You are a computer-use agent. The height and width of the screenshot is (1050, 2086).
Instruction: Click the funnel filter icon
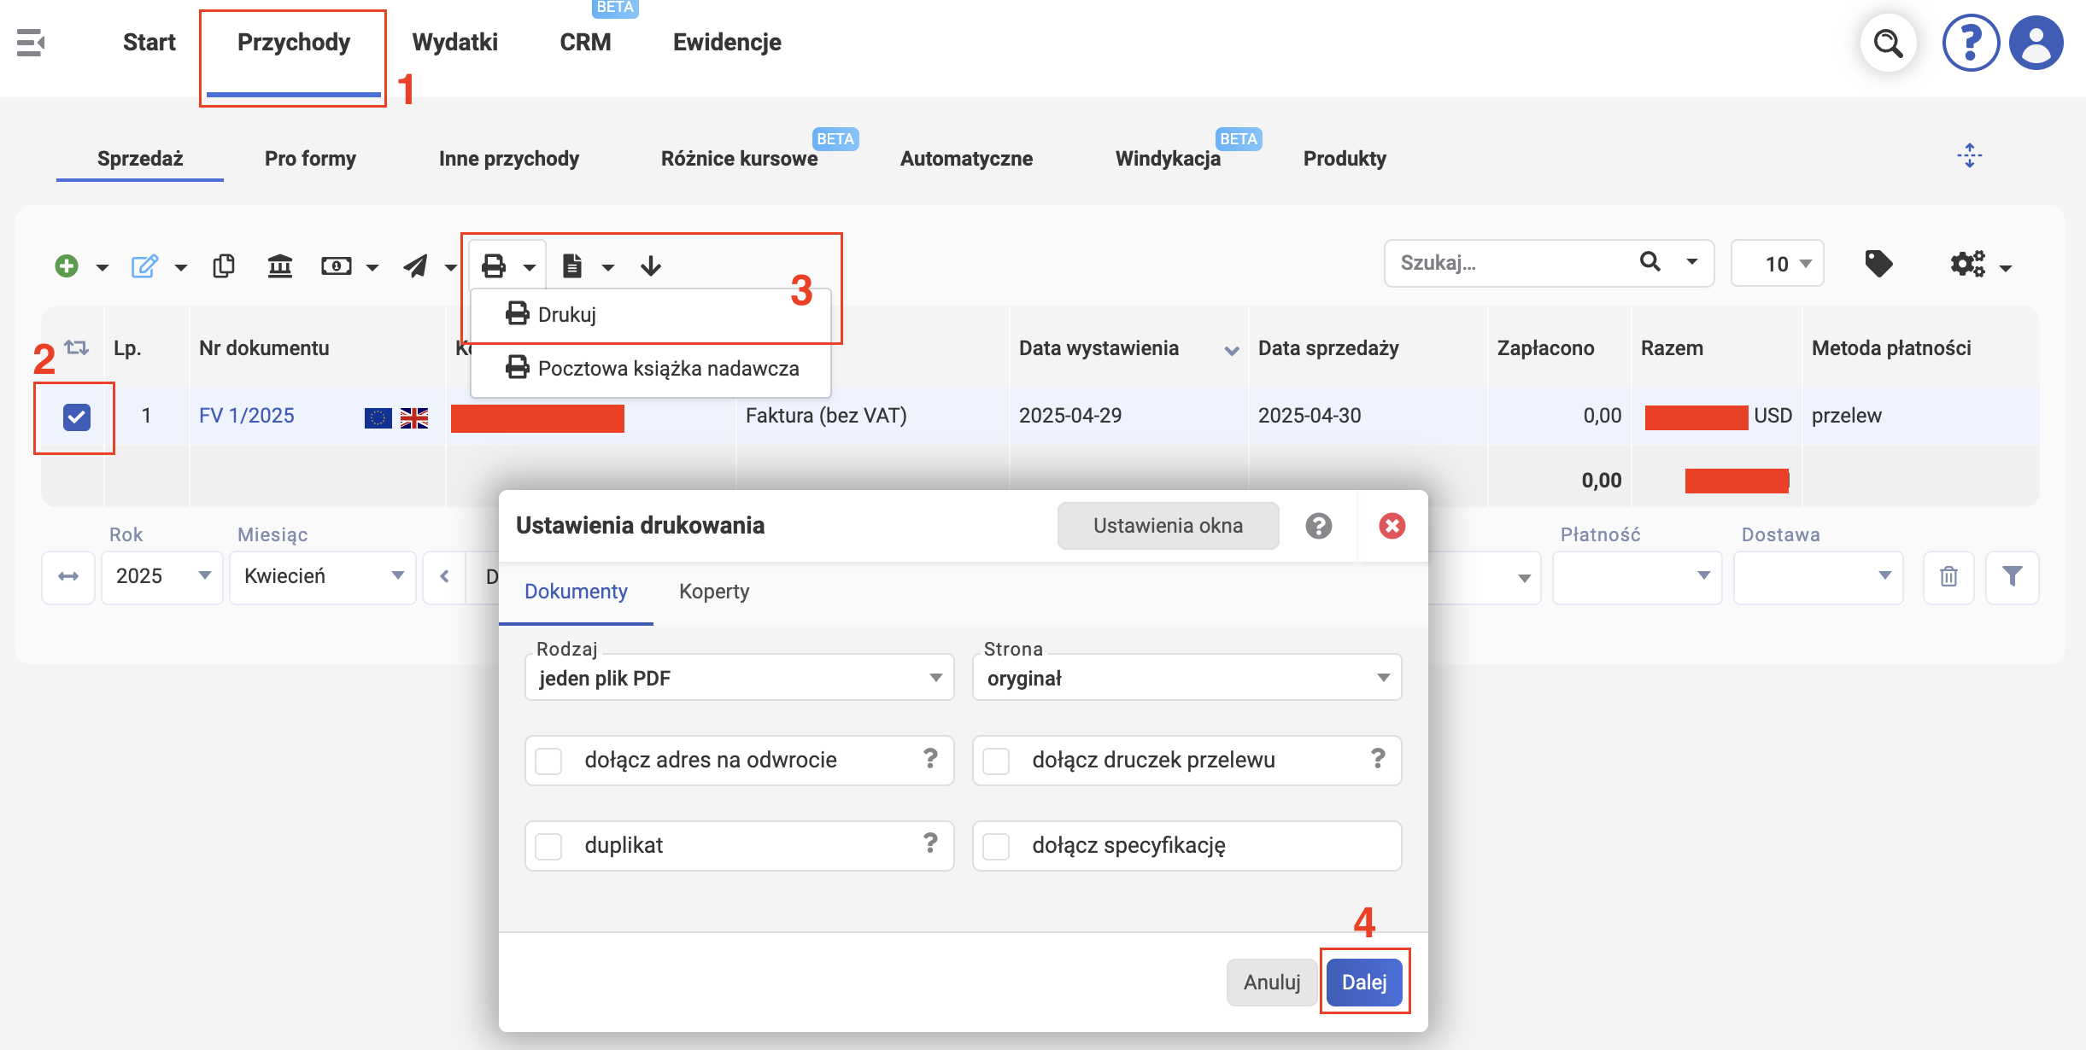click(2013, 577)
